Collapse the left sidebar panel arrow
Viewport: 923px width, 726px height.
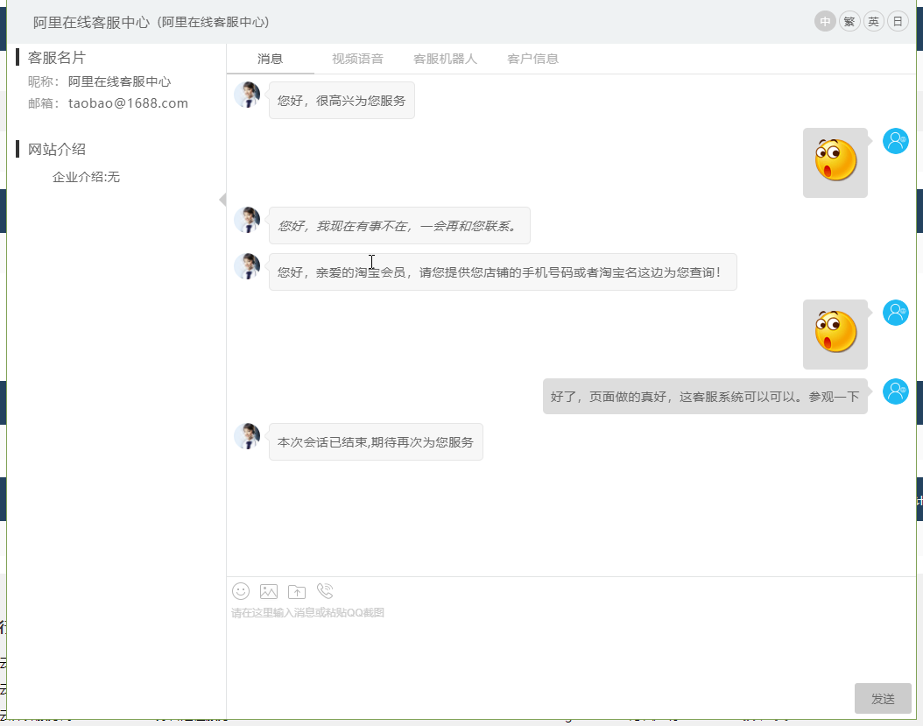(x=222, y=200)
